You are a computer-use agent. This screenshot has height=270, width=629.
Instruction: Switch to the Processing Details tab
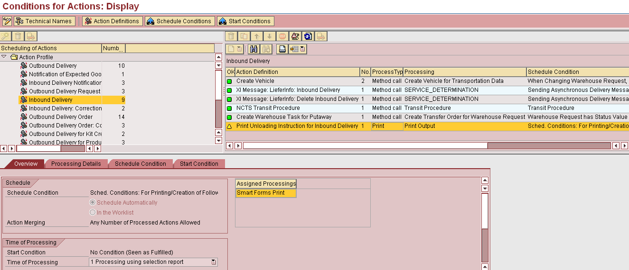[76, 164]
